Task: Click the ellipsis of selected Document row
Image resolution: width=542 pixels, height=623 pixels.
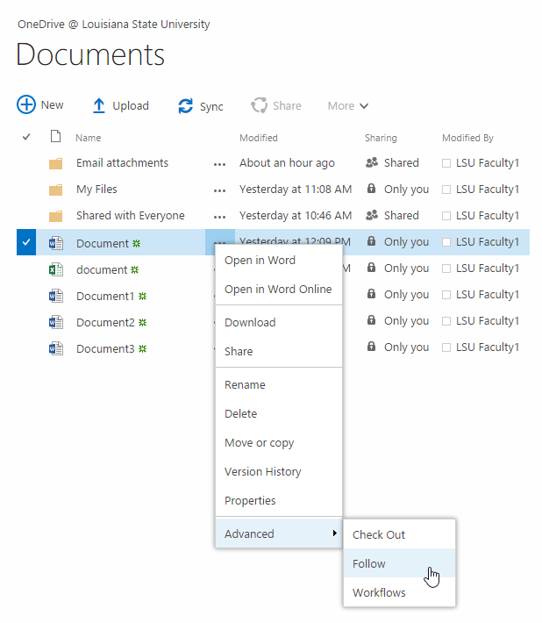Action: [x=220, y=241]
